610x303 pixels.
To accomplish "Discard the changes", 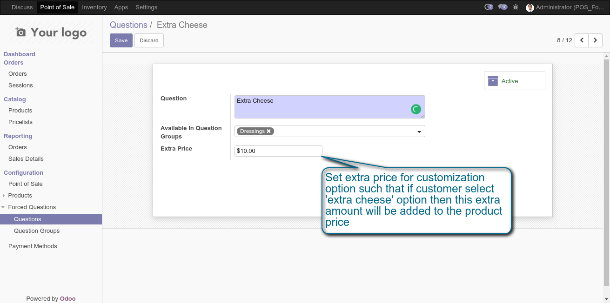I will tap(149, 40).
